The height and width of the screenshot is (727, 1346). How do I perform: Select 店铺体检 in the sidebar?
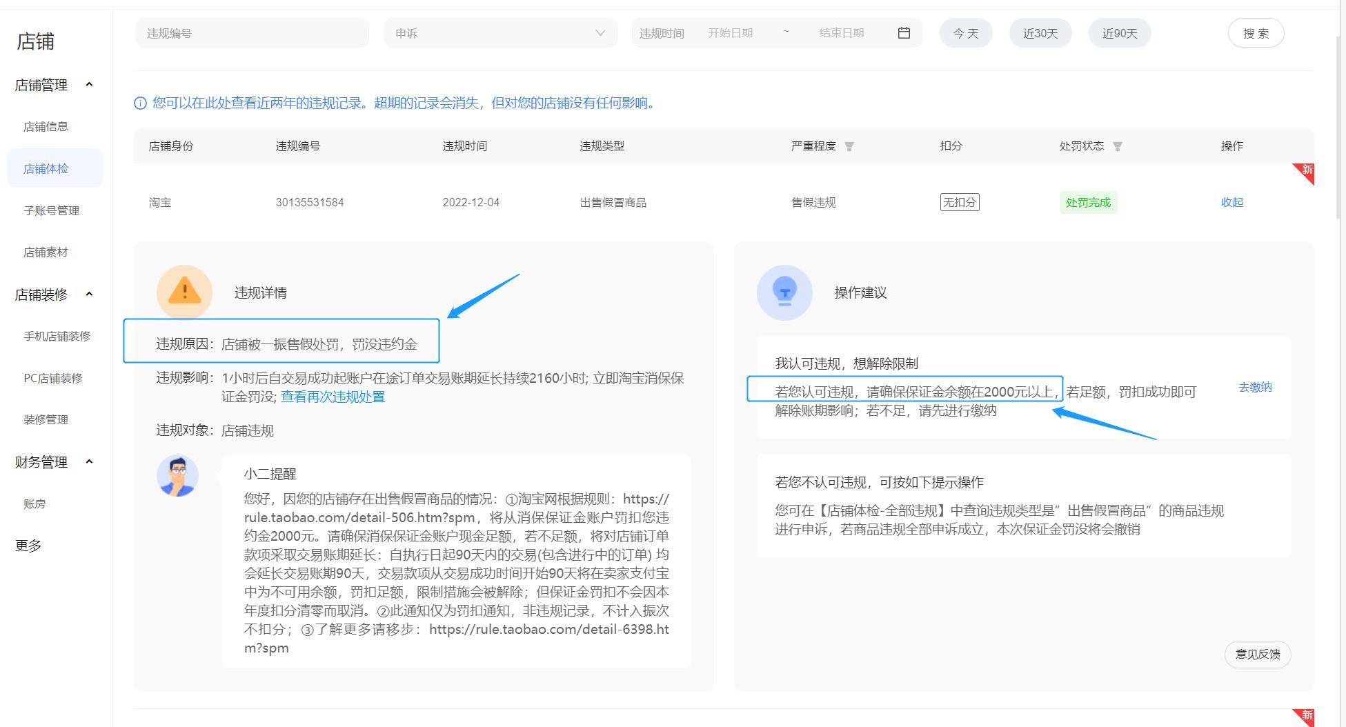[46, 168]
